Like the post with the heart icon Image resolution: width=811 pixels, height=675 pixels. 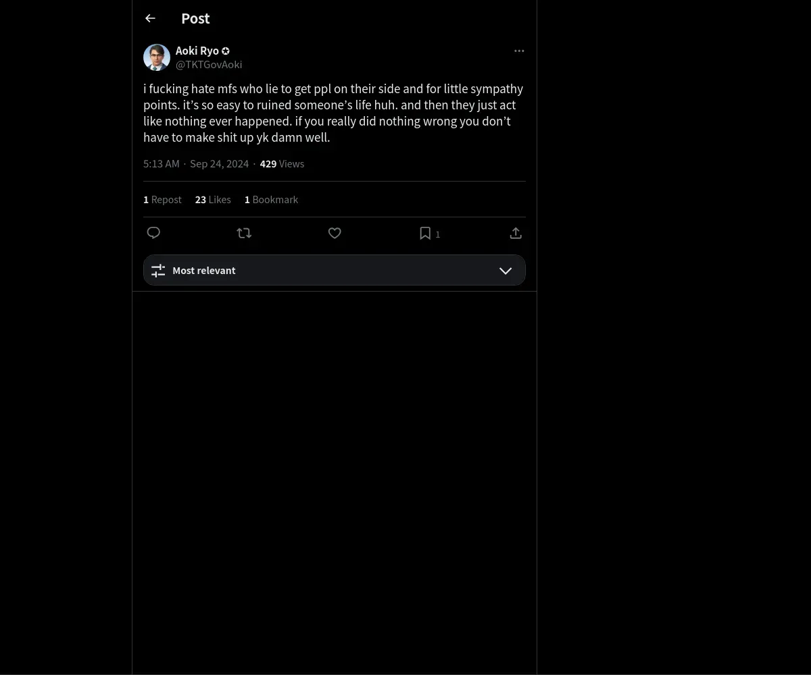point(335,233)
